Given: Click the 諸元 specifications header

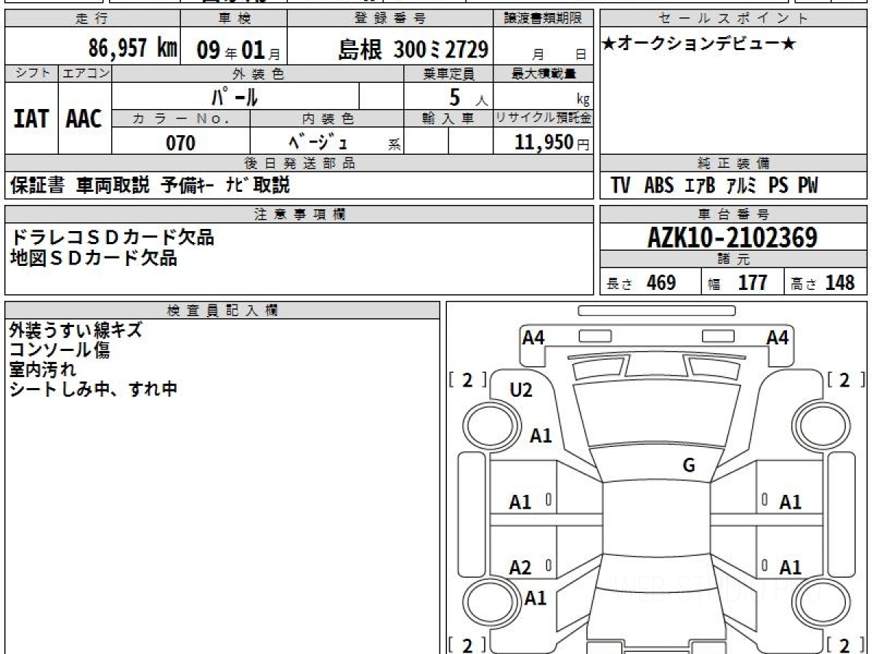Looking at the screenshot, I should 733,259.
